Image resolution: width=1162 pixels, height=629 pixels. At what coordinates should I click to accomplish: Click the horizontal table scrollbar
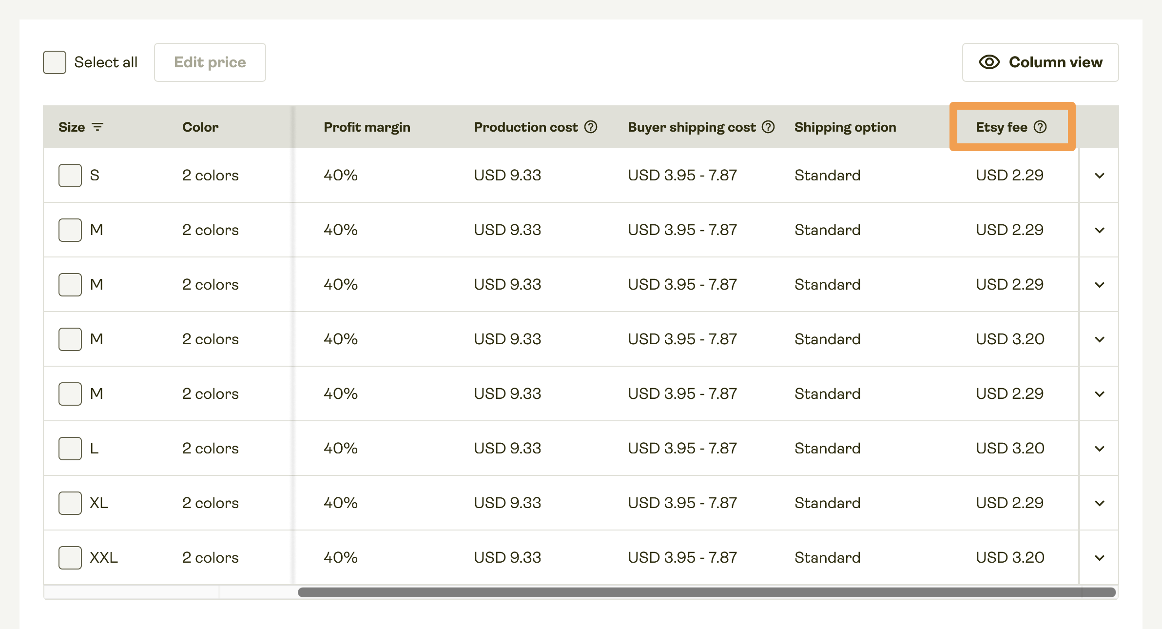(x=706, y=592)
